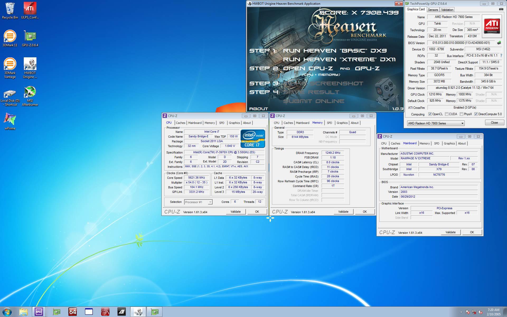Launch MSI Afterburner desktop shortcut
Image resolution: width=507 pixels, height=317 pixels.
tap(30, 96)
